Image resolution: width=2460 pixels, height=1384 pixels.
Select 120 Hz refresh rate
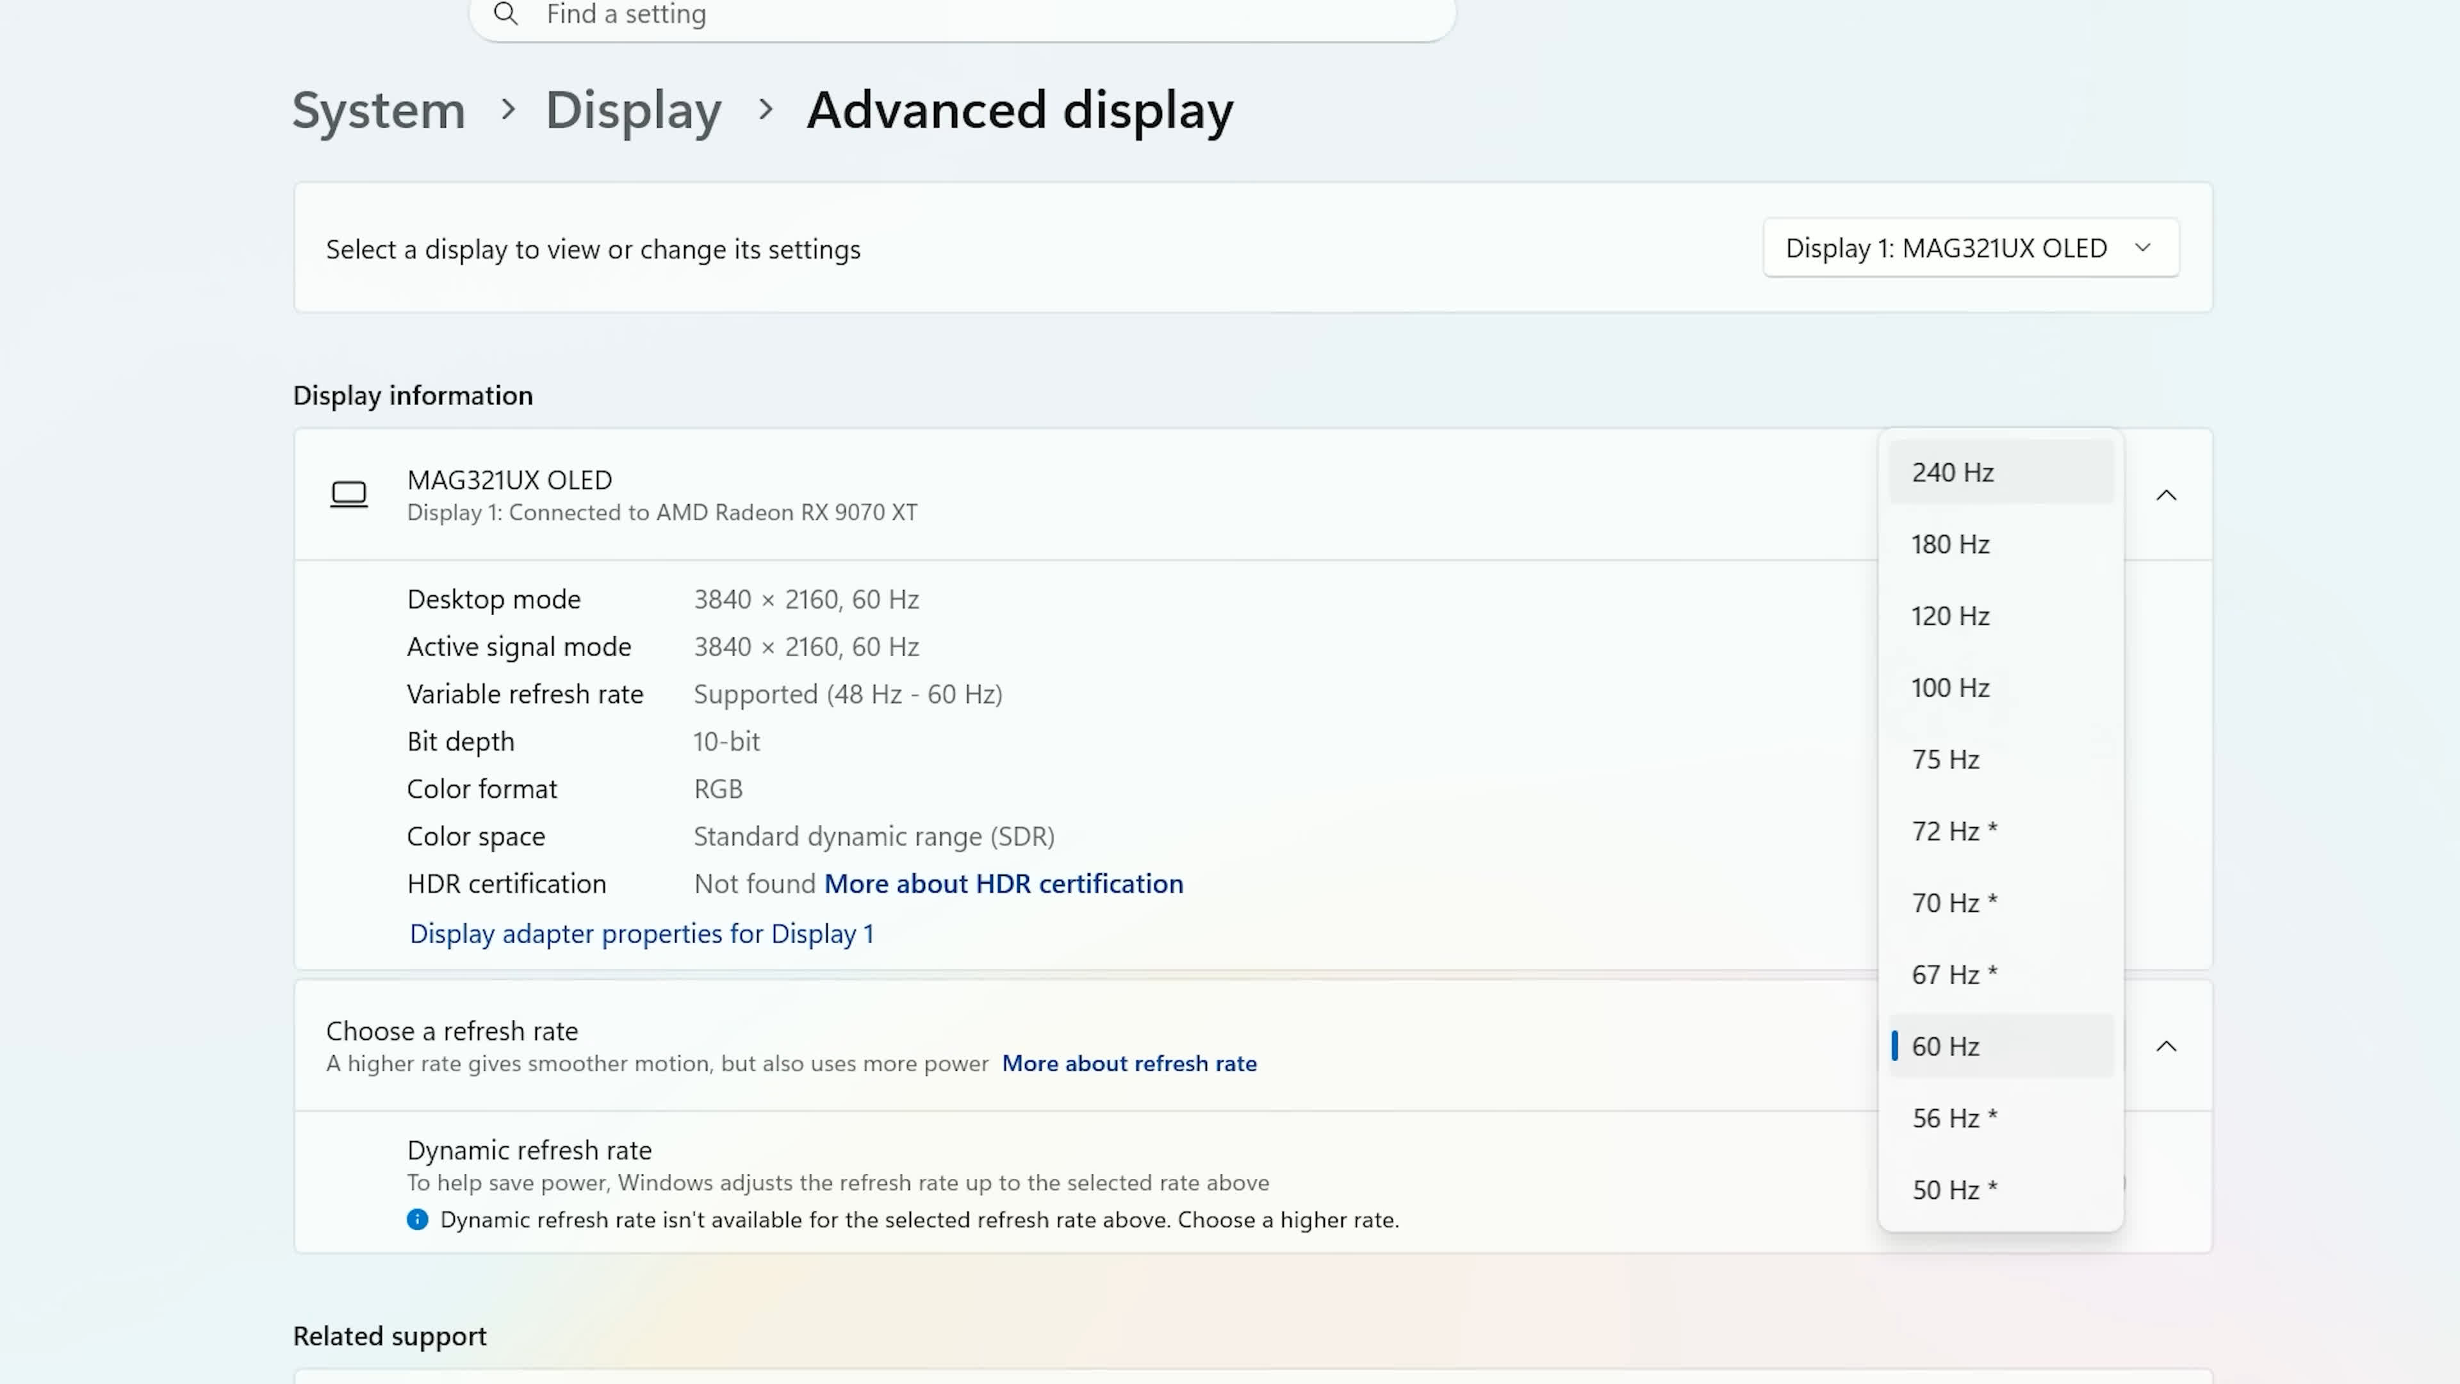(2001, 615)
